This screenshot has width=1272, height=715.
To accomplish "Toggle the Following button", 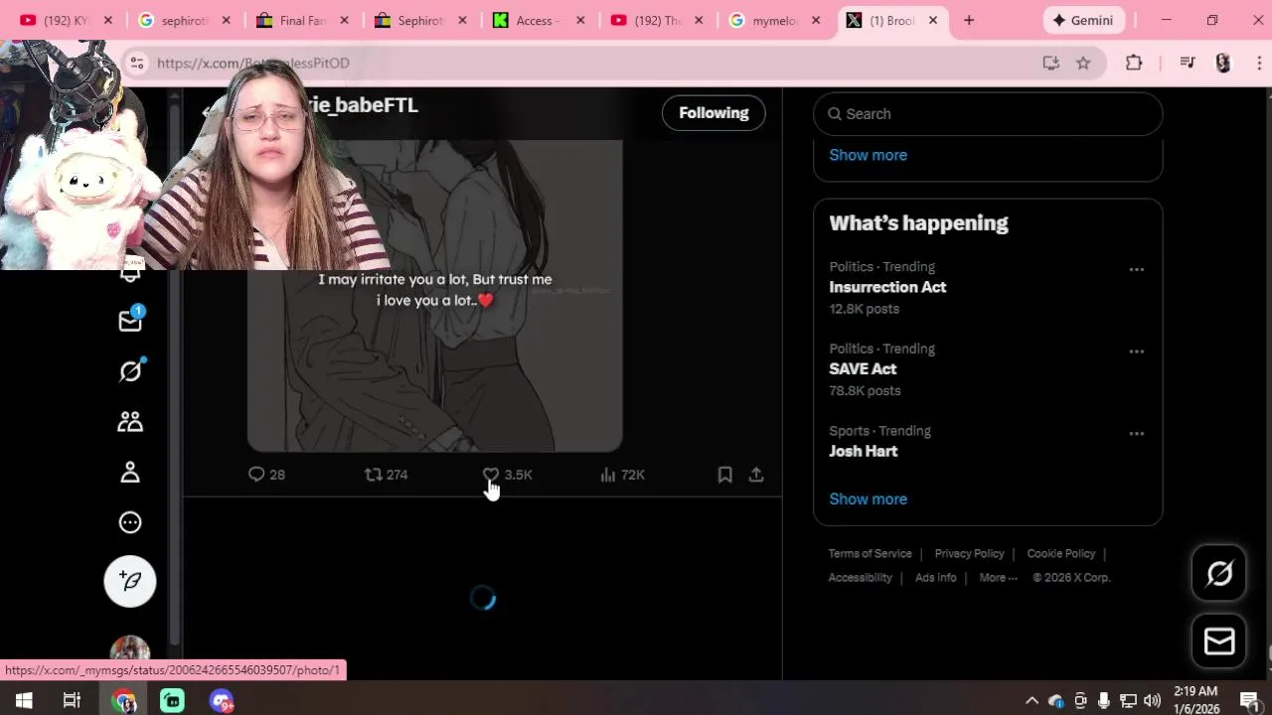I will (x=714, y=113).
